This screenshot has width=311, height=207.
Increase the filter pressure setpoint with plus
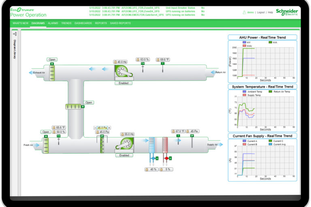coord(109,128)
